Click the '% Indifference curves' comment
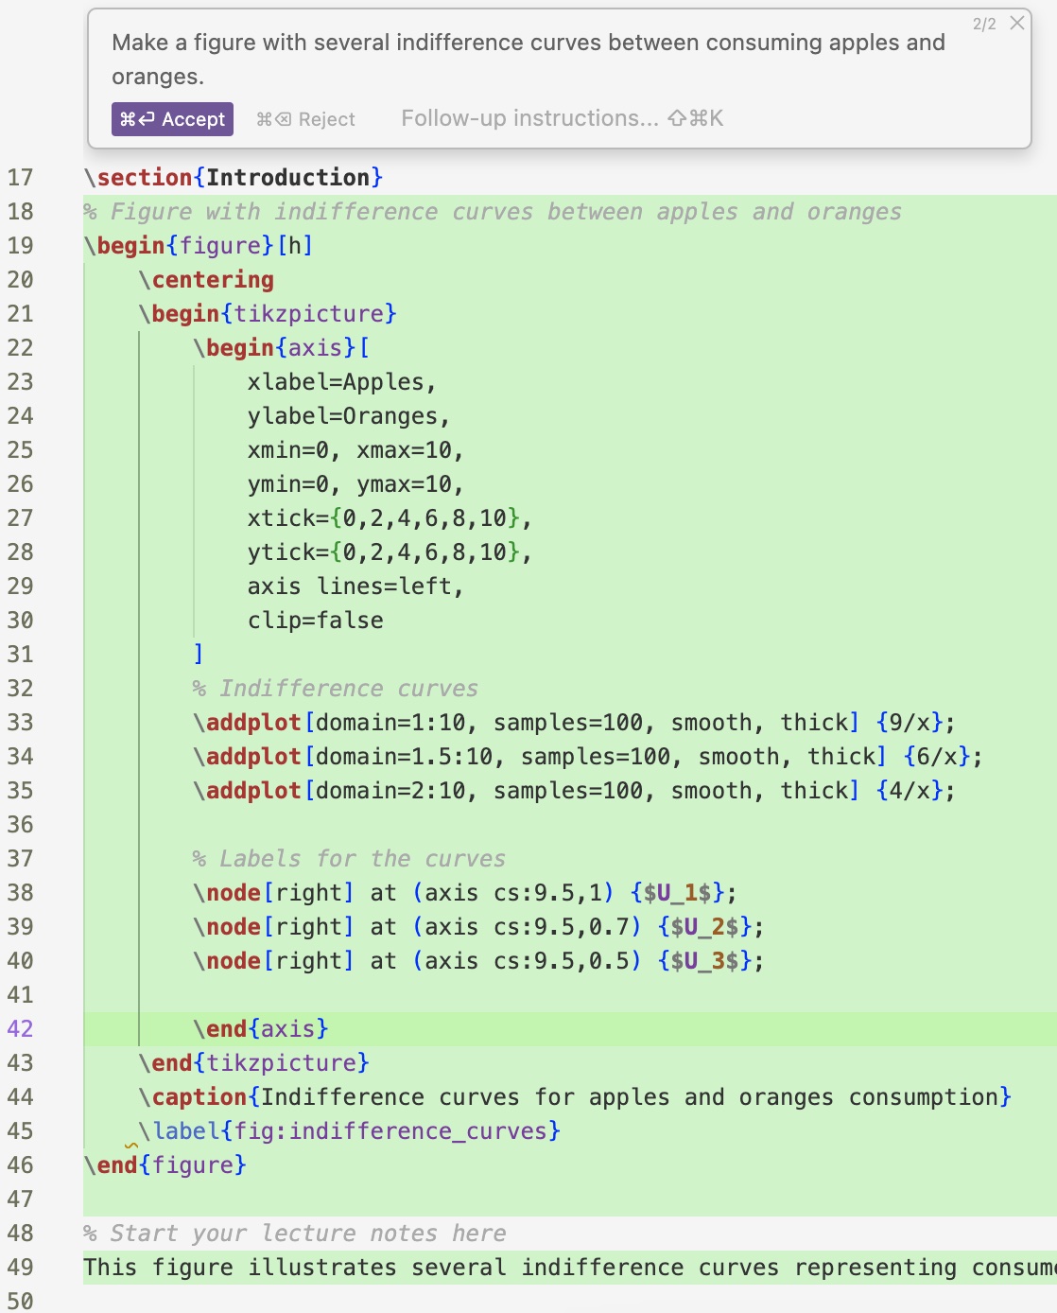Viewport: 1057px width, 1313px height. (336, 688)
